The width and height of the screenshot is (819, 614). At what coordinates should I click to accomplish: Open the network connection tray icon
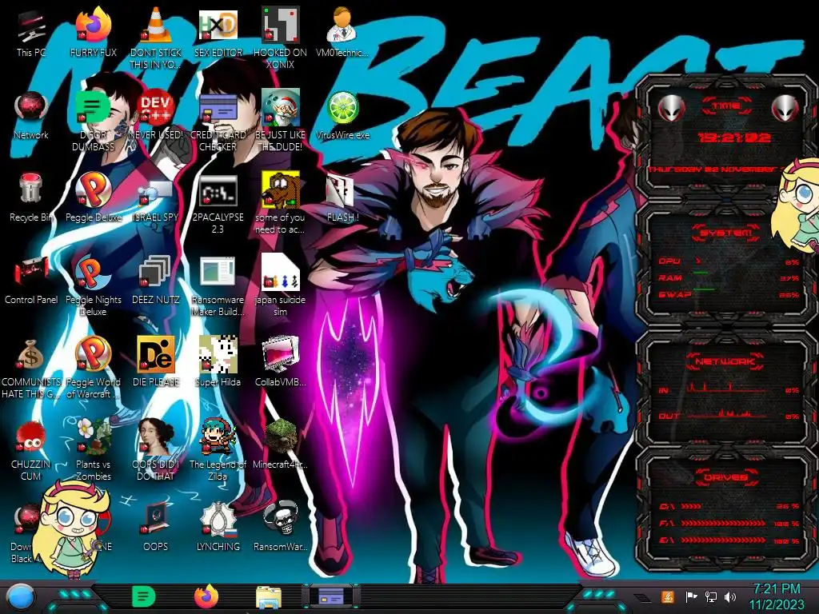point(711,596)
